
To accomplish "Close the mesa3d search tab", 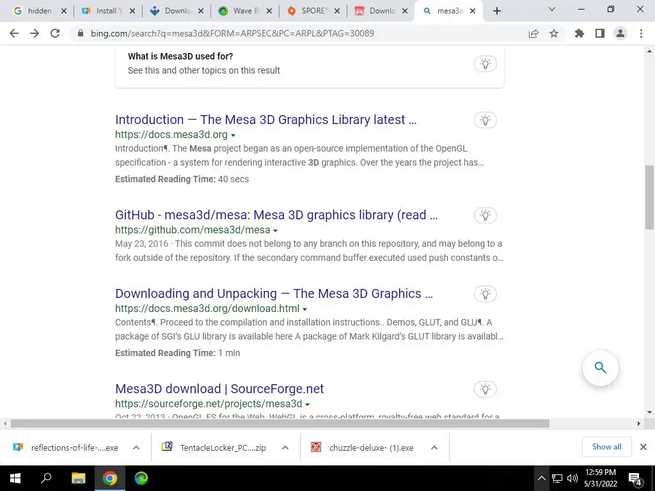I will pos(473,12).
